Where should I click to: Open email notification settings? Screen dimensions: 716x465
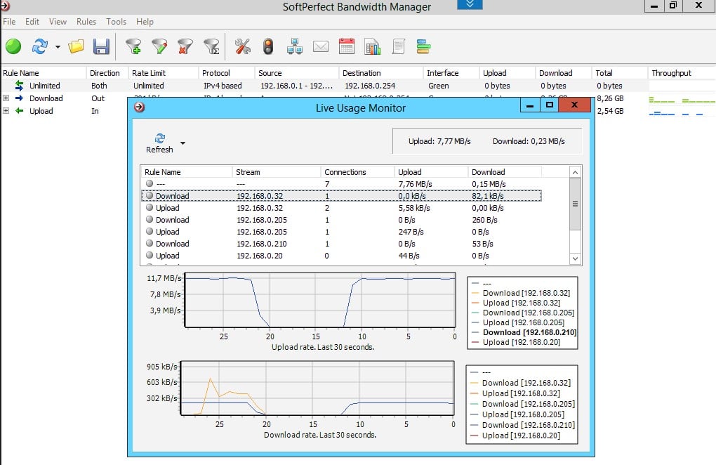tap(320, 46)
